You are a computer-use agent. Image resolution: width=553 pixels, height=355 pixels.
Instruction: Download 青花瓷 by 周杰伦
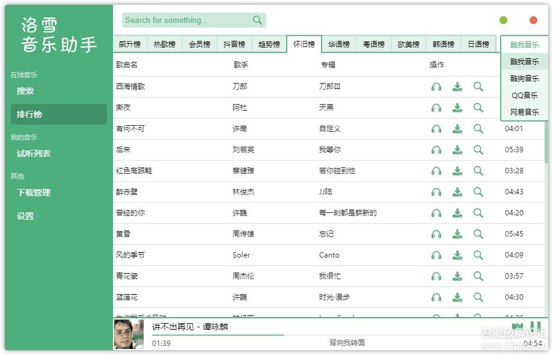point(457,276)
